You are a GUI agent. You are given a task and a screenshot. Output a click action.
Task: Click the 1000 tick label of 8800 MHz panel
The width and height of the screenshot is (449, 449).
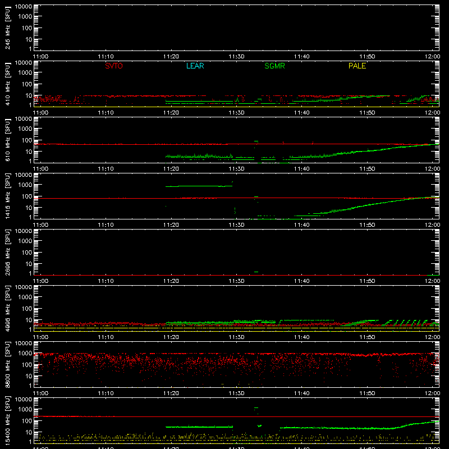[25, 354]
